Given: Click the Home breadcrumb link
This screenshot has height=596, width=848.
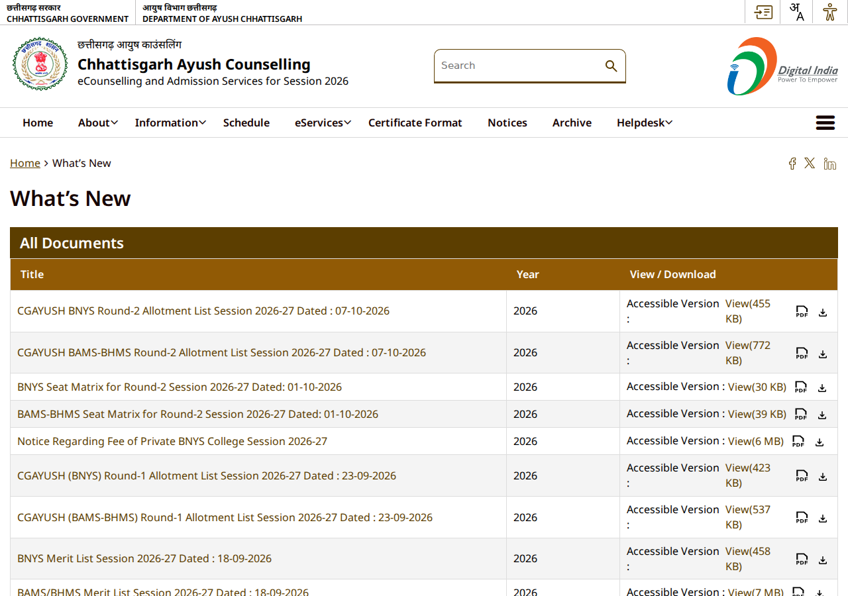Looking at the screenshot, I should pyautogui.click(x=25, y=163).
